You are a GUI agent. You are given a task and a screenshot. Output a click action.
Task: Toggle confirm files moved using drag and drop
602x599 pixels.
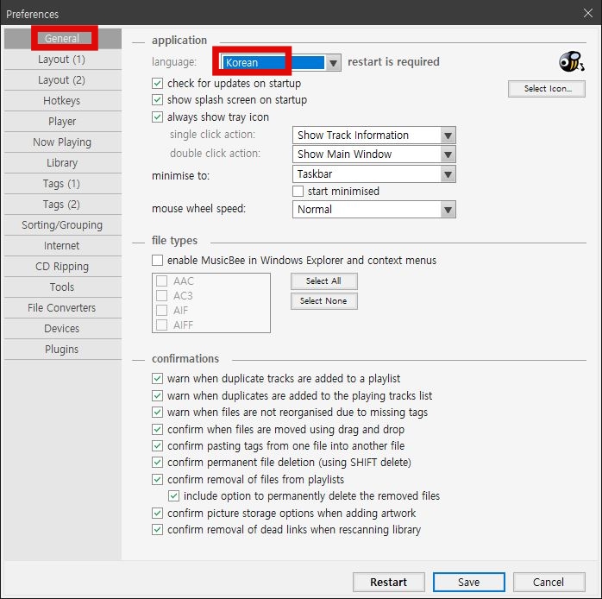click(x=158, y=429)
